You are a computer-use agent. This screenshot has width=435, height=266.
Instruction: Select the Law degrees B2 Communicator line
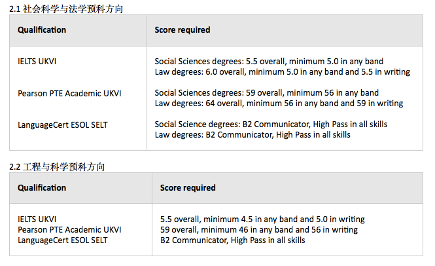pos(252,135)
